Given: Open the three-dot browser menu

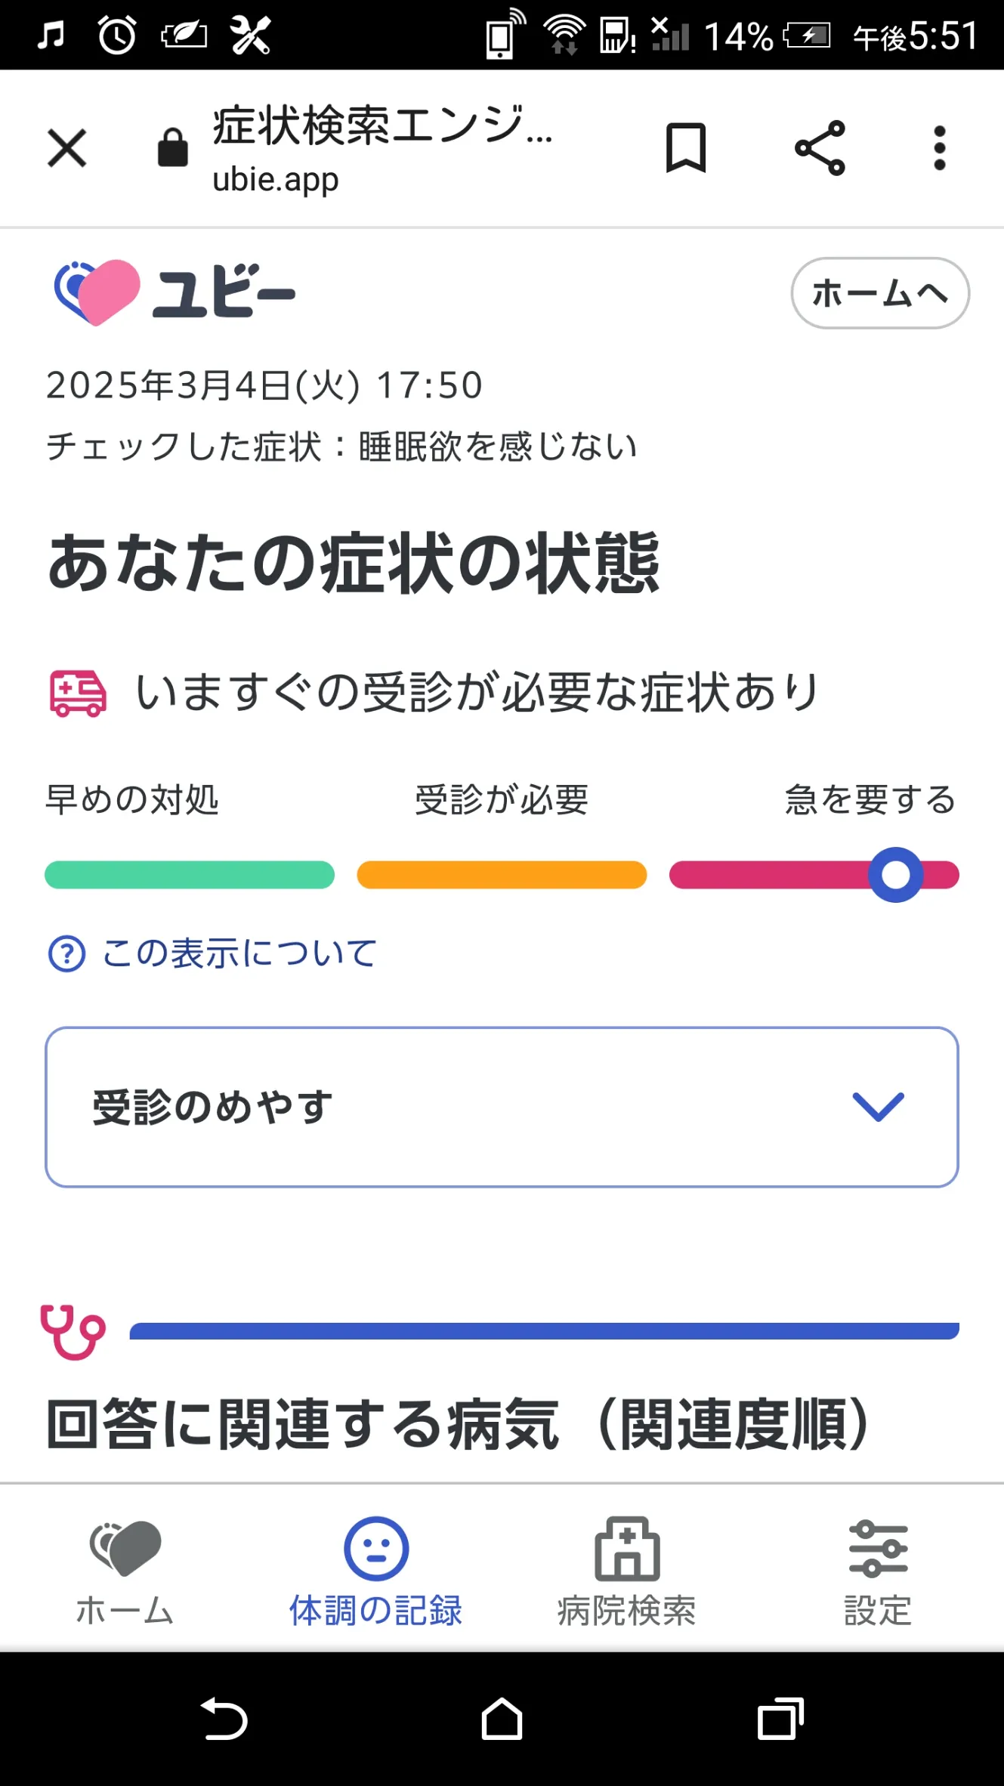Looking at the screenshot, I should pyautogui.click(x=939, y=147).
